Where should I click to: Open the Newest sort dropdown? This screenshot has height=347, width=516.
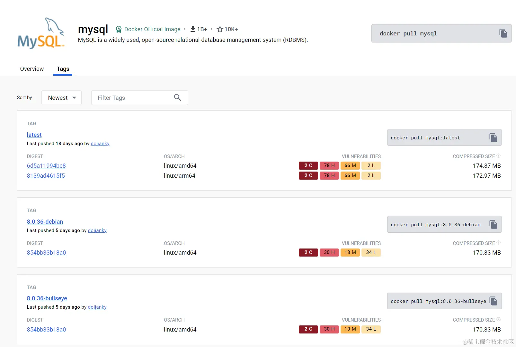[x=61, y=98]
